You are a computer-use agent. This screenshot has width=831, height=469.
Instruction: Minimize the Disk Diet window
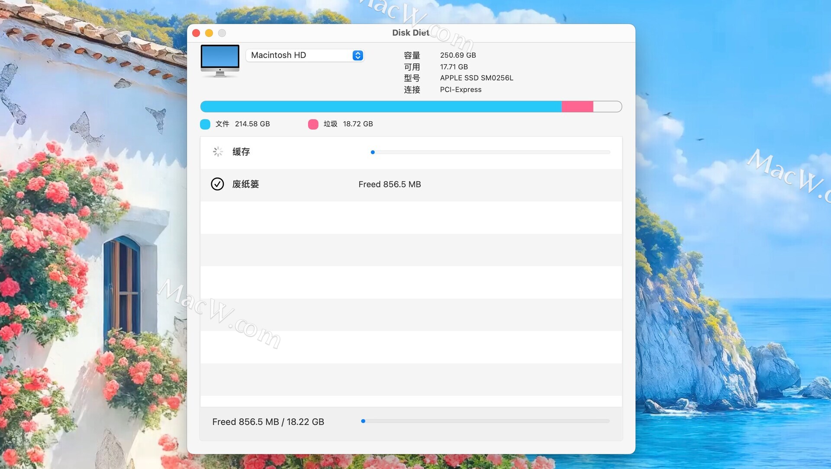click(209, 33)
